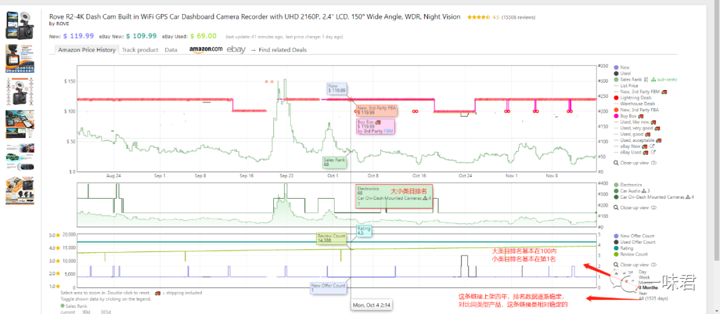Toggle the Review Count series
Image resolution: width=720 pixels, height=314 pixels.
pos(631,254)
